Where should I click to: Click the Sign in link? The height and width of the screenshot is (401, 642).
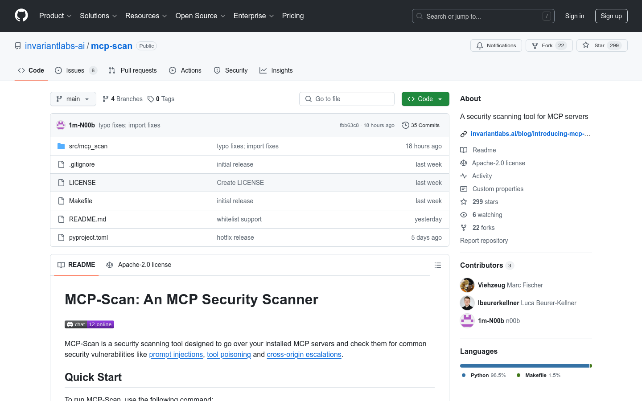coord(575,16)
